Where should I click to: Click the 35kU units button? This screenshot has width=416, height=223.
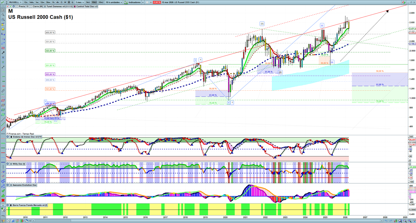click(101, 2)
